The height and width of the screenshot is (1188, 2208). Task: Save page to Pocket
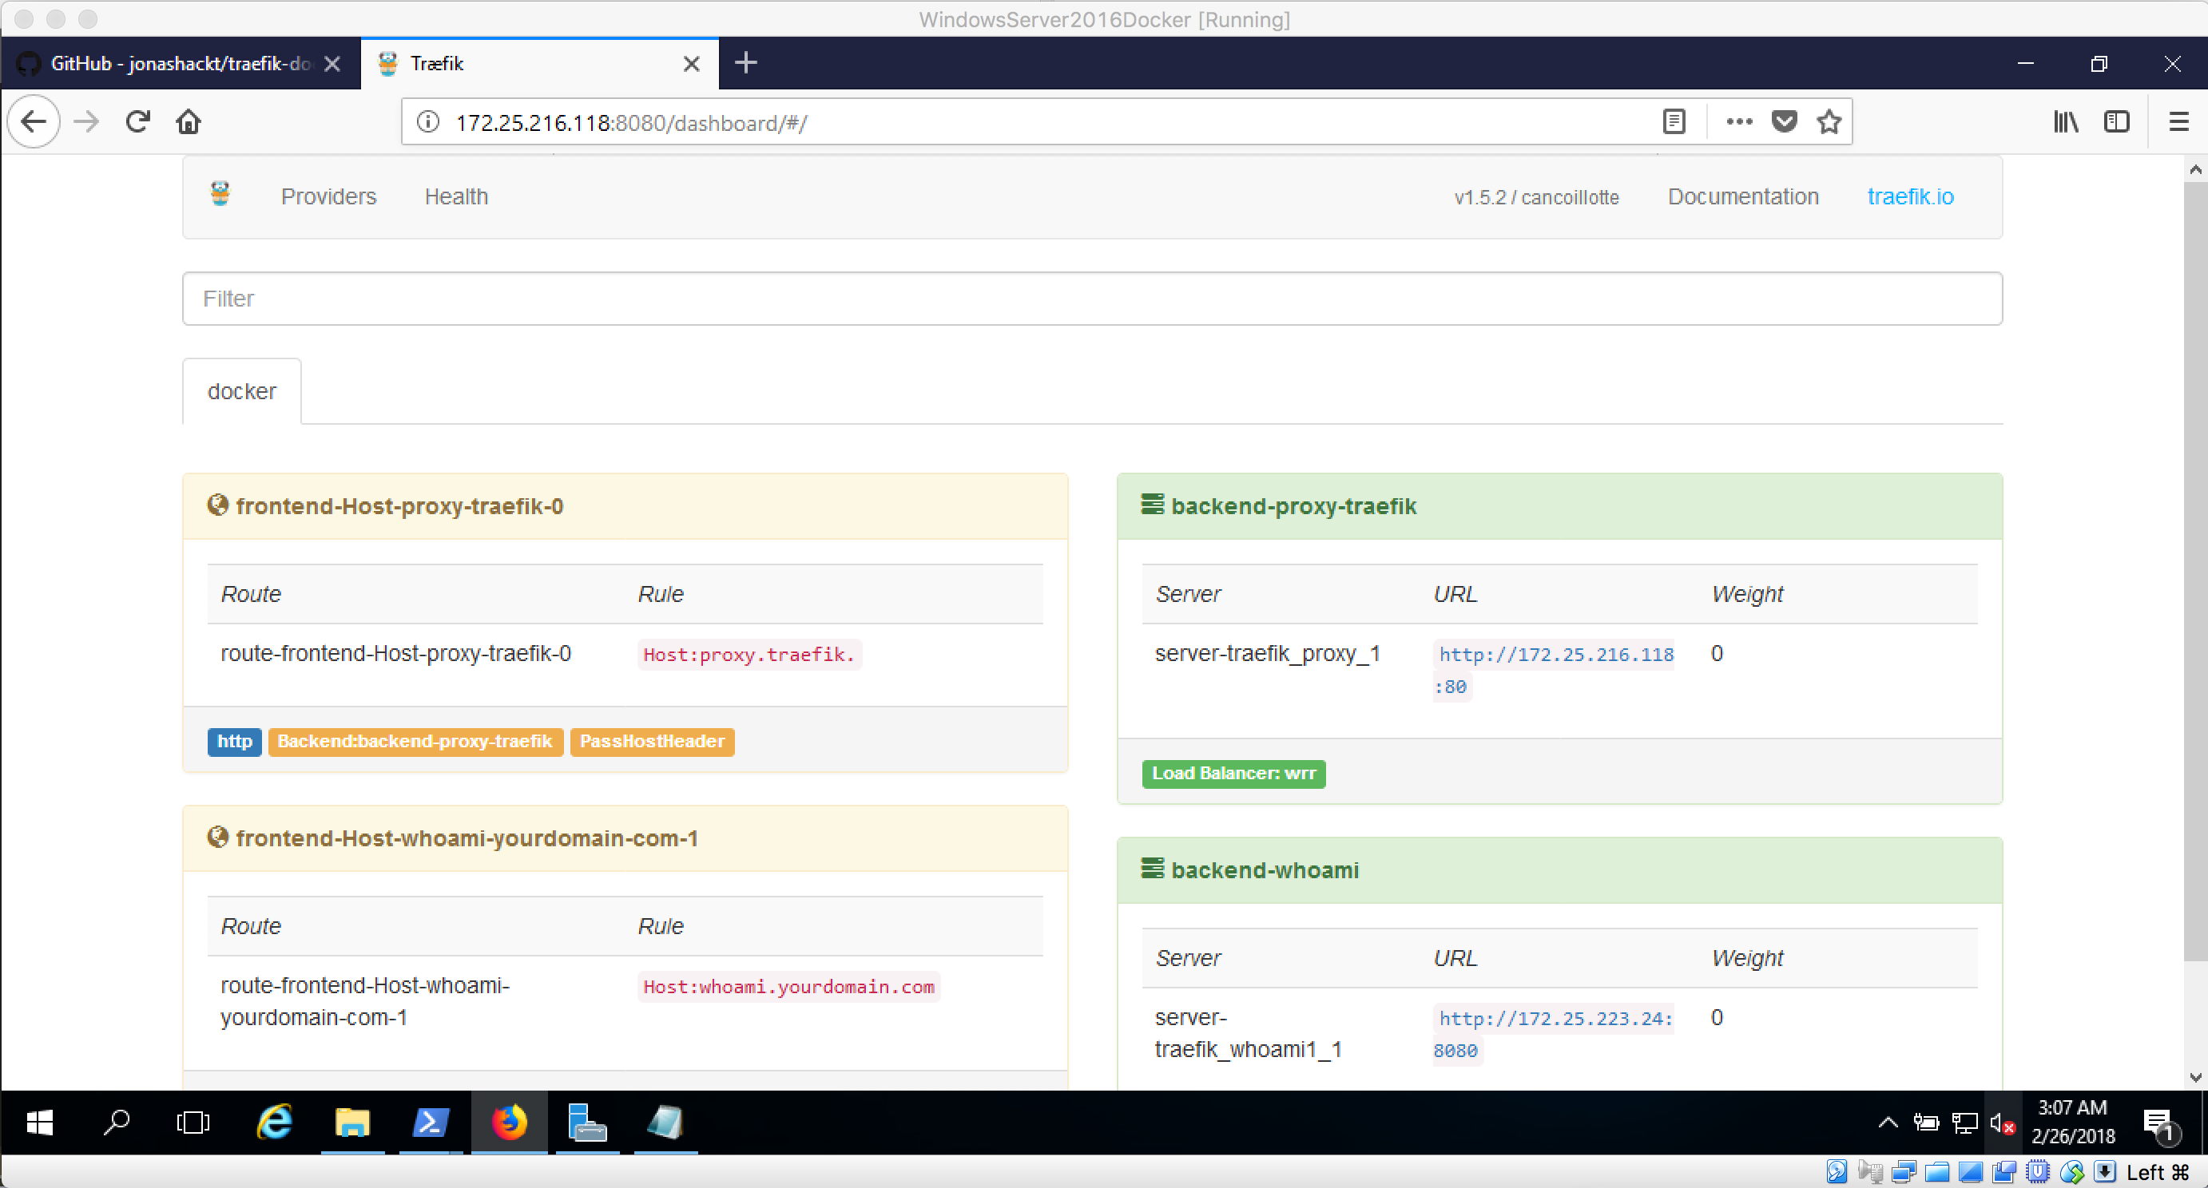(1784, 122)
